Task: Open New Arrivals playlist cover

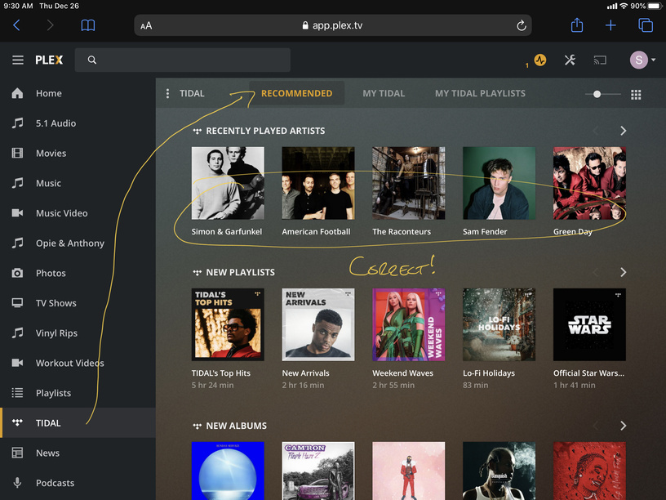Action: (x=318, y=325)
